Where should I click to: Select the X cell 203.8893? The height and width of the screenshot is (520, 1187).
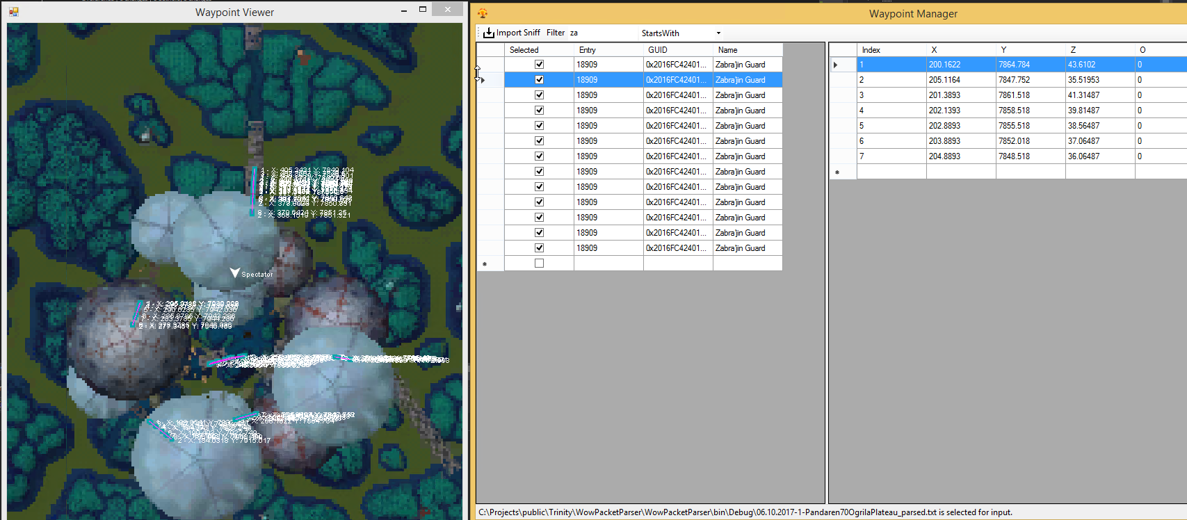[x=961, y=141]
